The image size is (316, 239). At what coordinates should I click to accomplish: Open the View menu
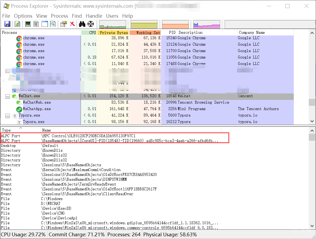[42, 16]
